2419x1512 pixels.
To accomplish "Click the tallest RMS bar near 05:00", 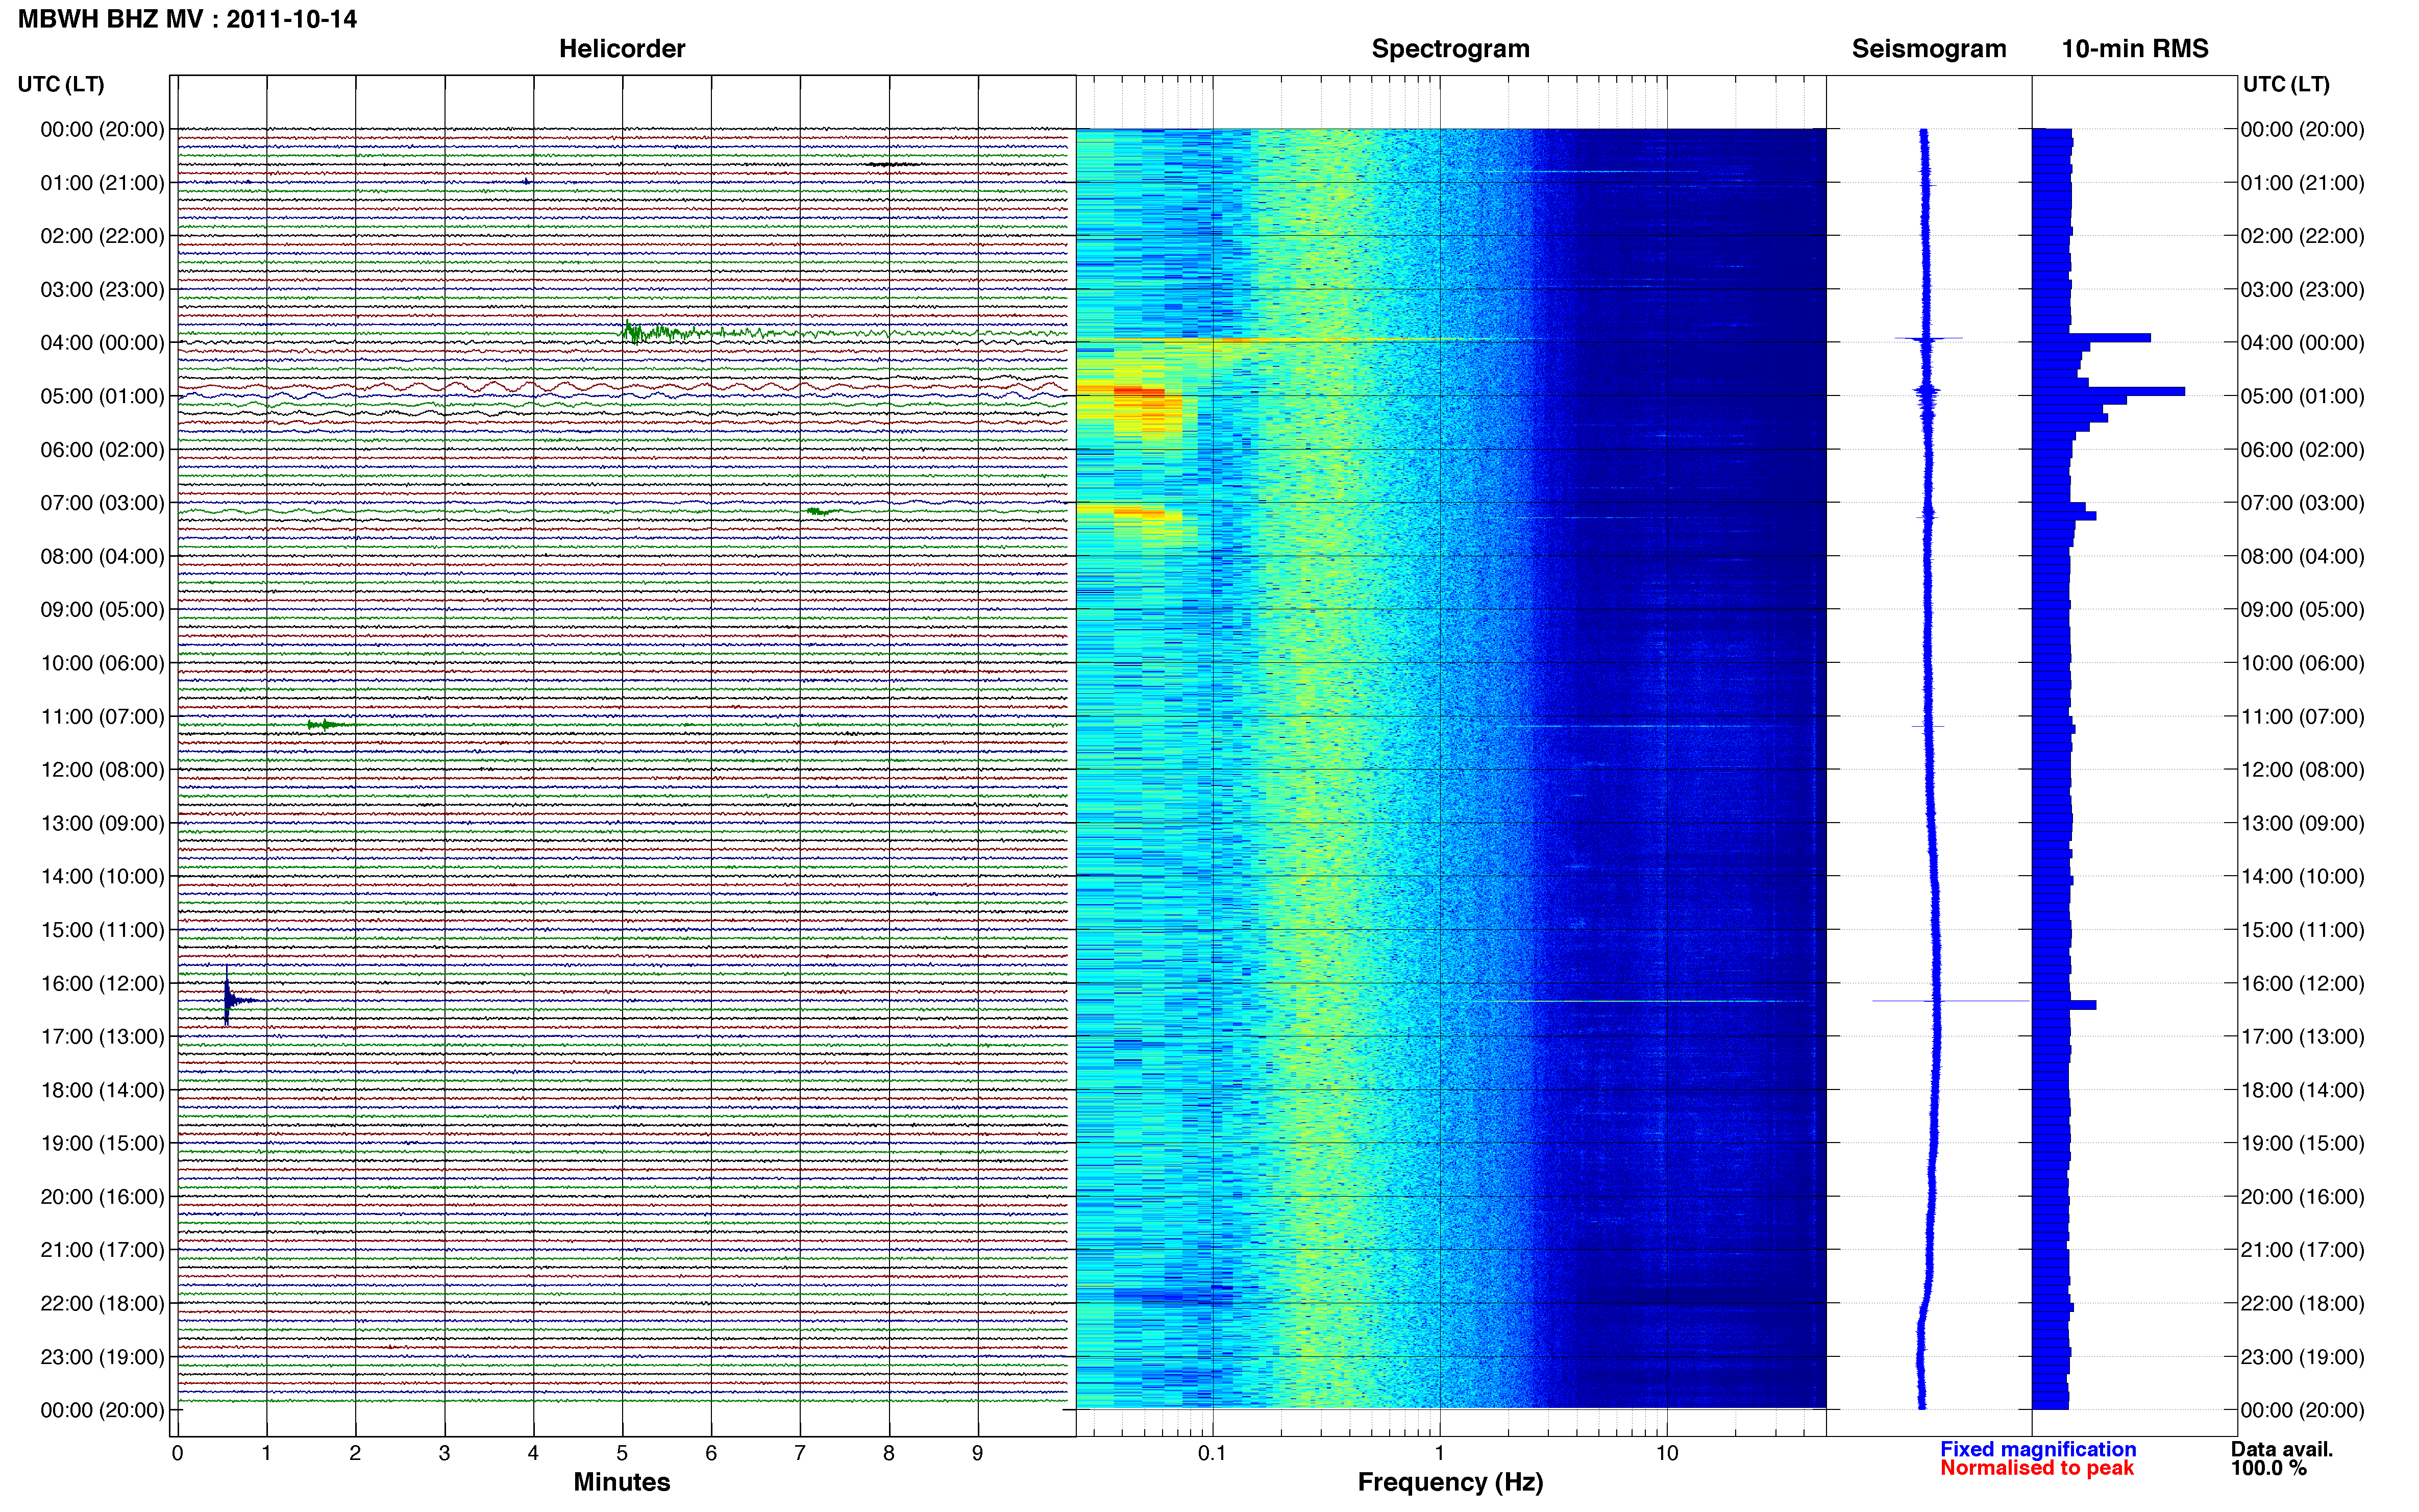I will pos(2110,392).
